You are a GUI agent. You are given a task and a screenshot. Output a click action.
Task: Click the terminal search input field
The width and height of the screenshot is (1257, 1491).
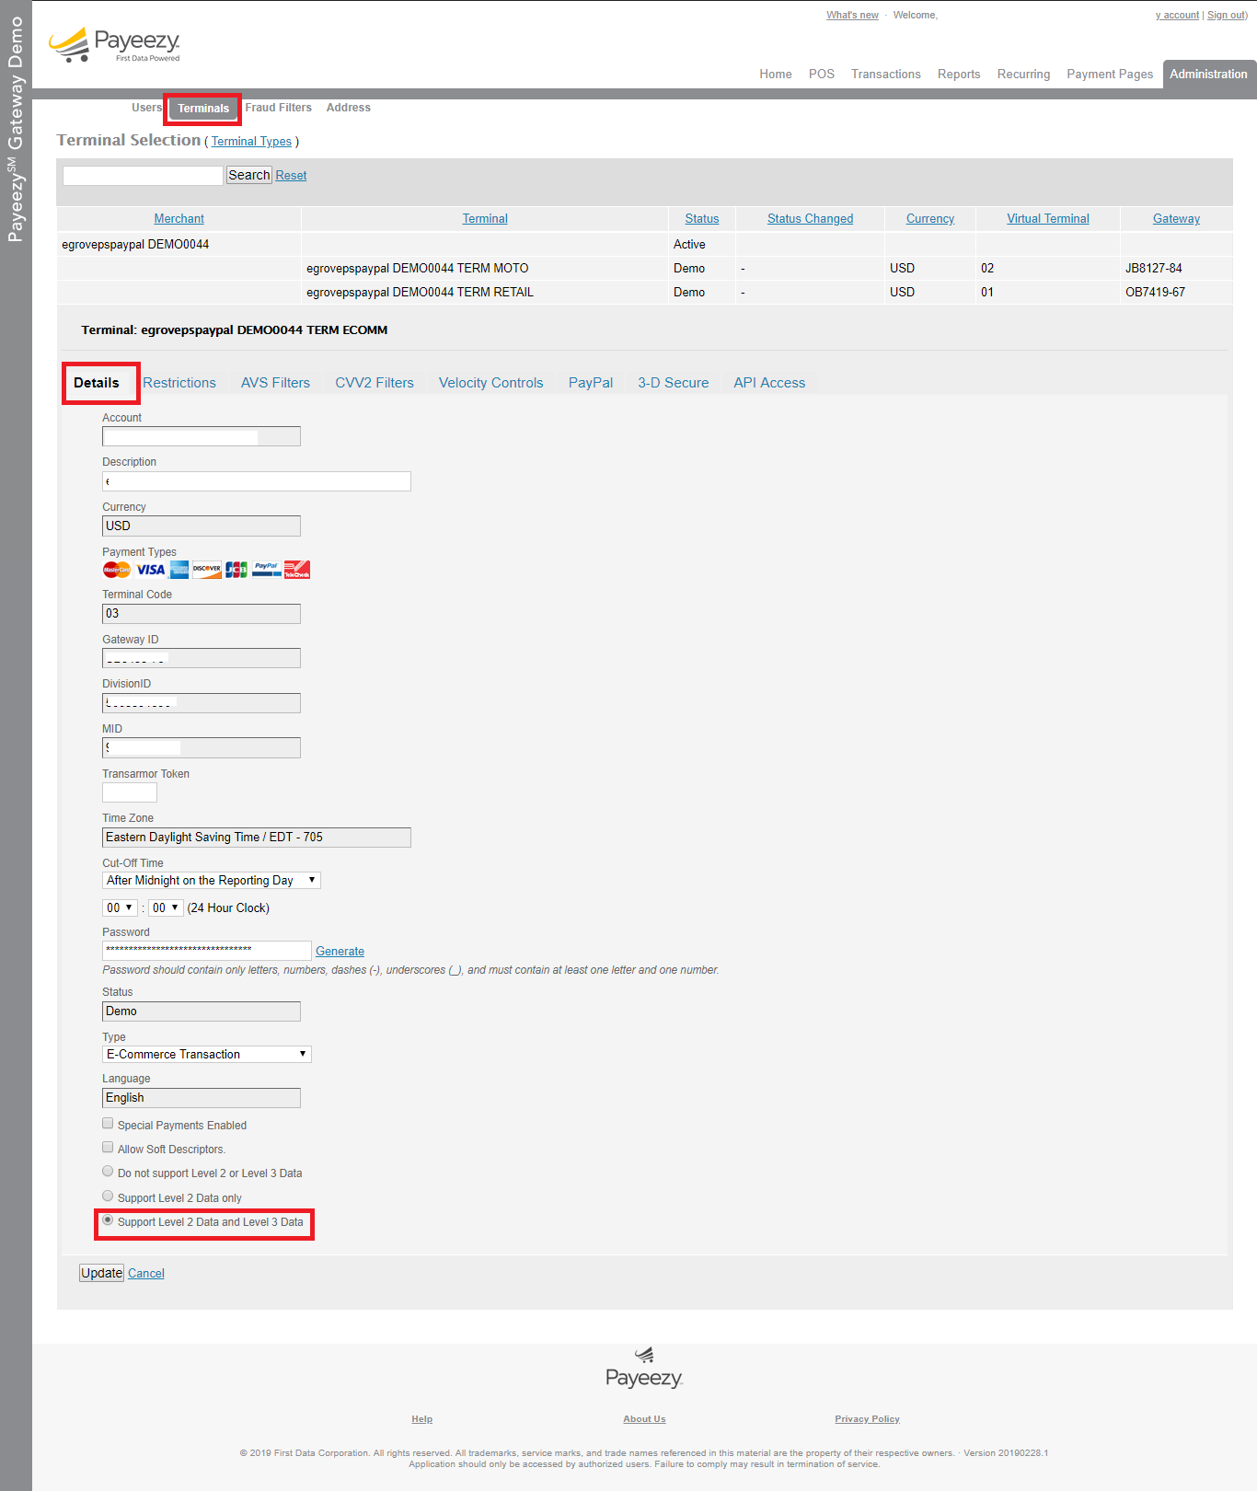point(143,175)
